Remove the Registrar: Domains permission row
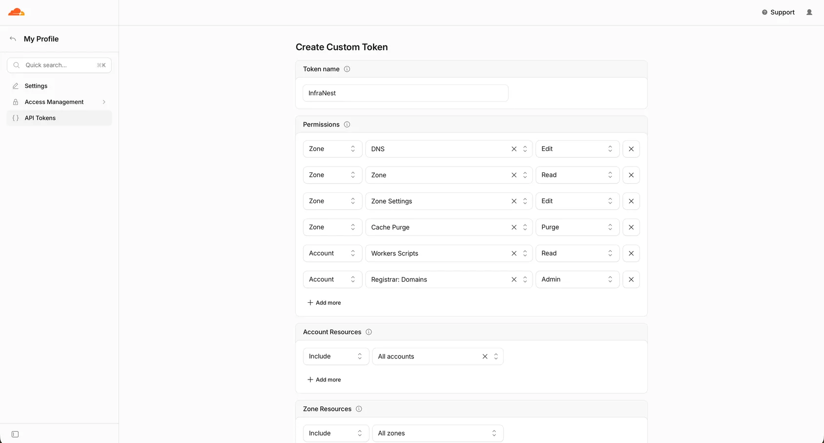 click(x=631, y=279)
